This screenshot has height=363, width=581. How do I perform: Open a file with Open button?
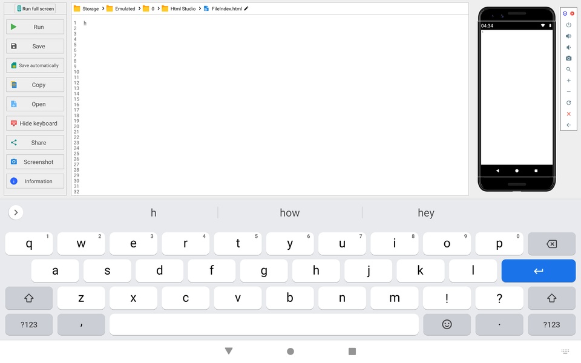click(x=35, y=104)
